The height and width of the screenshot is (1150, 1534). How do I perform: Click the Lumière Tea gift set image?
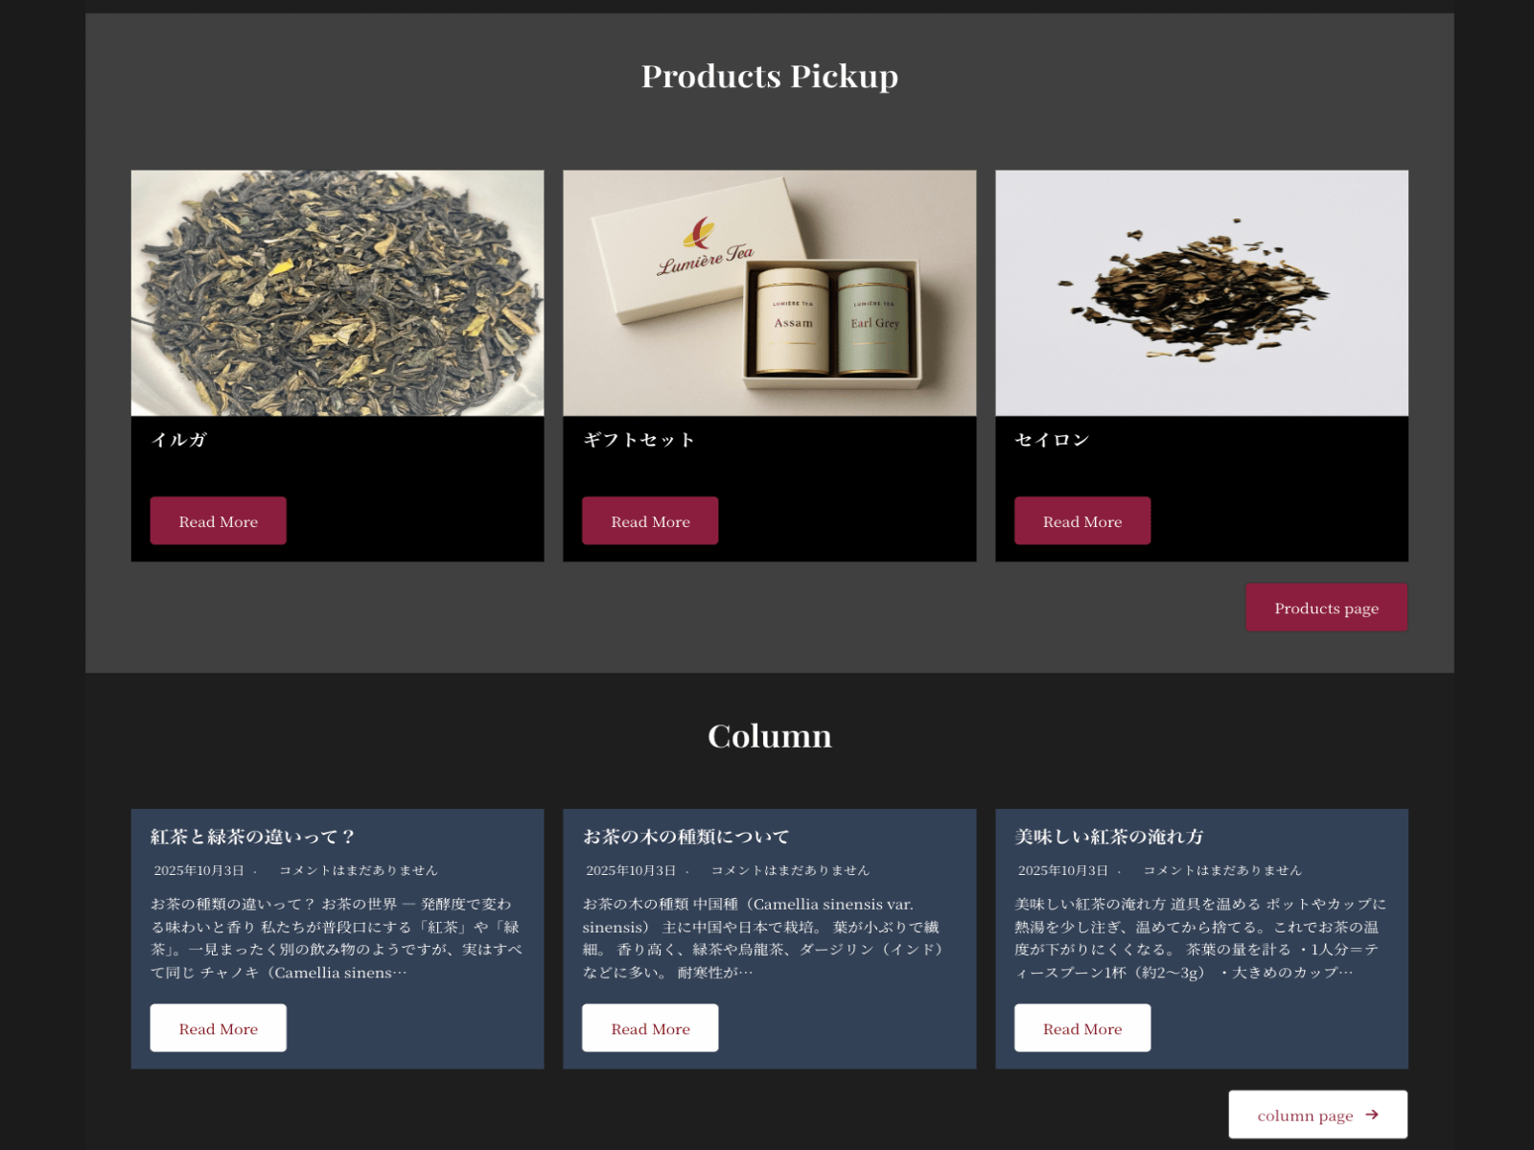(769, 293)
